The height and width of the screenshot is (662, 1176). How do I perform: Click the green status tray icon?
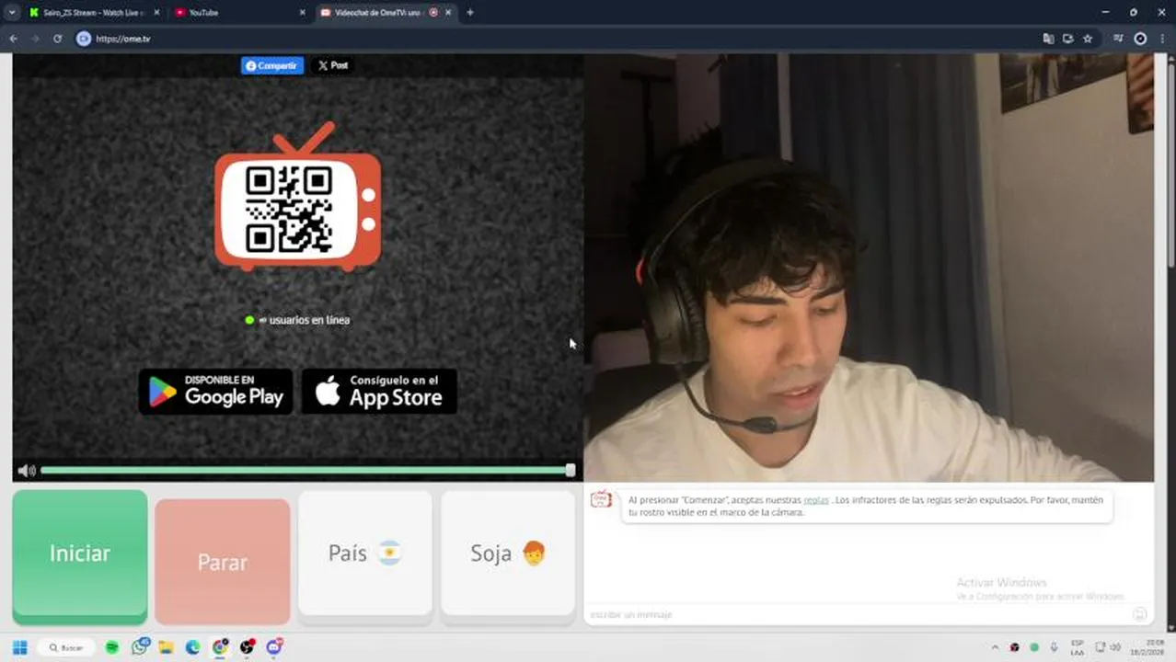point(1034,647)
